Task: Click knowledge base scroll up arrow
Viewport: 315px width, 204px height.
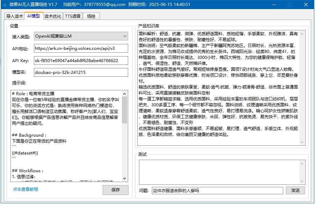Action: coord(302,34)
